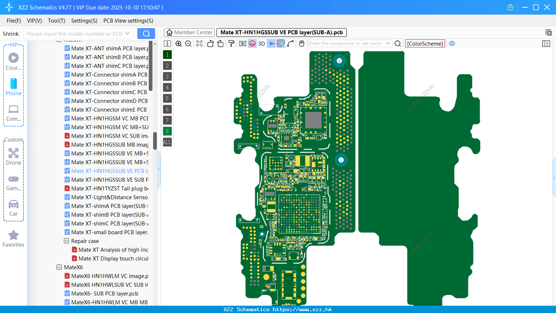556x313 pixels.
Task: Open the File(F) menu
Action: click(x=14, y=21)
